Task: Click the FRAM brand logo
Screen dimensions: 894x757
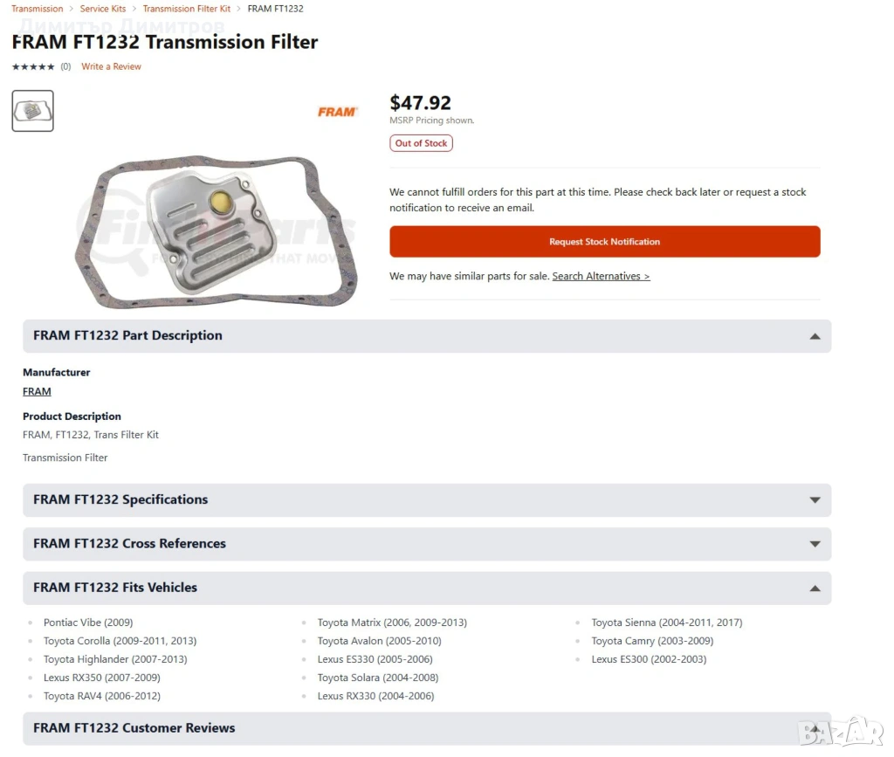Action: point(337,112)
